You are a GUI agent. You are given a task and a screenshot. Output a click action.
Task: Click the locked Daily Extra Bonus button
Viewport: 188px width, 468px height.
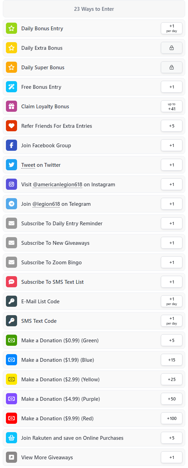click(172, 48)
